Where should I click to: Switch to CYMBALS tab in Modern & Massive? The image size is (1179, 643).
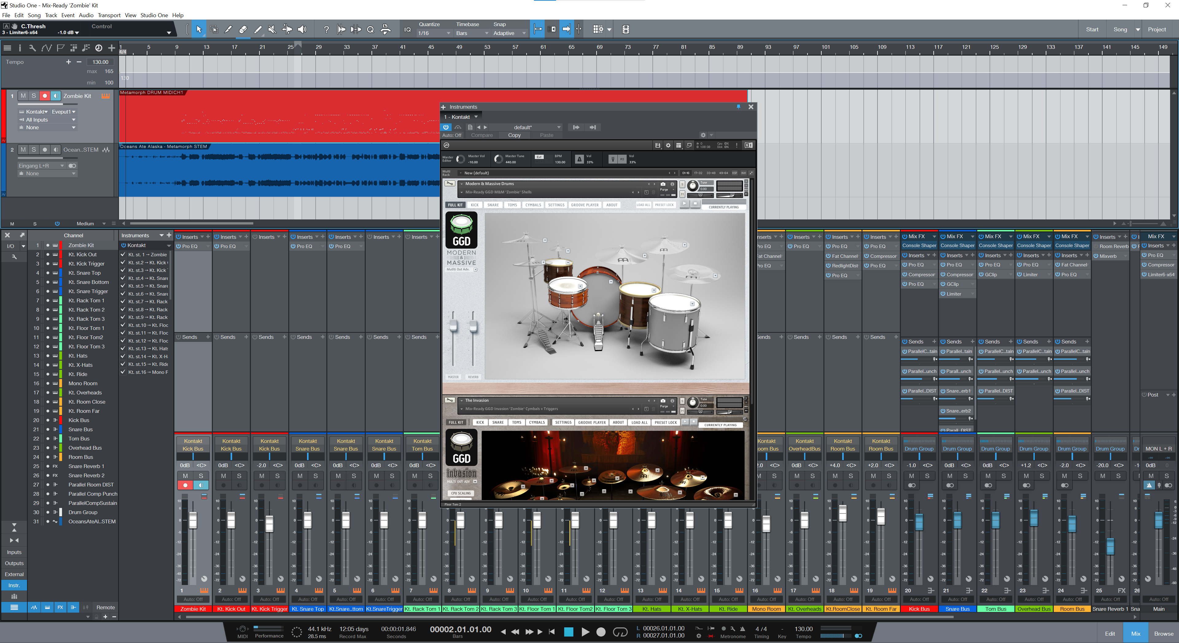pyautogui.click(x=533, y=205)
